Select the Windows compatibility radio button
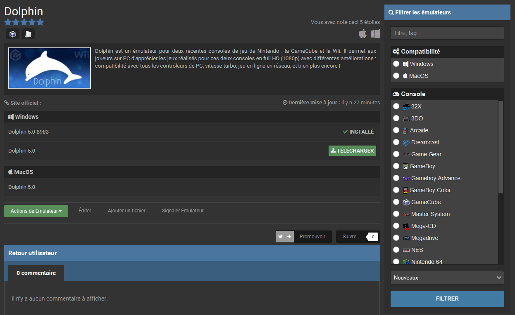515x315 pixels. coord(396,64)
